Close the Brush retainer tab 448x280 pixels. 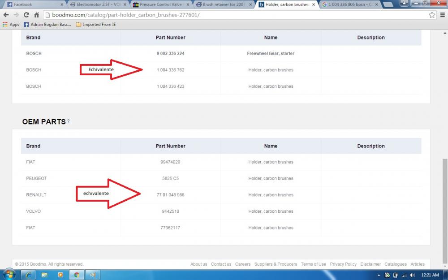pyautogui.click(x=250, y=4)
